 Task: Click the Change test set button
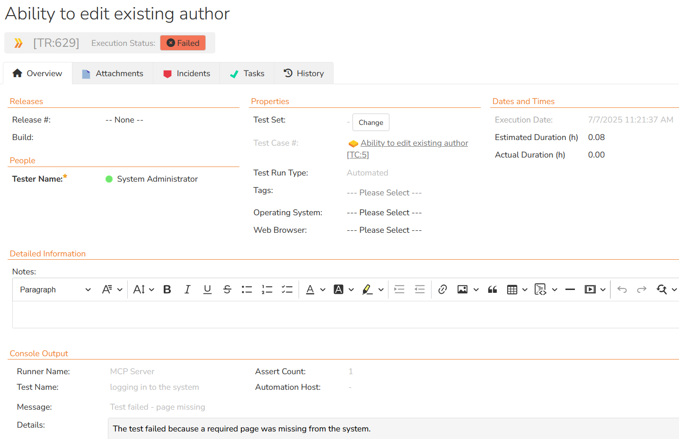pos(370,123)
